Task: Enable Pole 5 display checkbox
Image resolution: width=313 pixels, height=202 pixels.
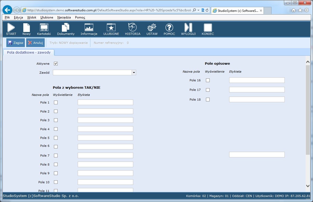Action: click(56, 138)
